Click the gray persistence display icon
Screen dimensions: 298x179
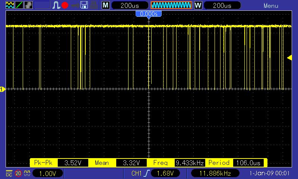click(x=28, y=5)
